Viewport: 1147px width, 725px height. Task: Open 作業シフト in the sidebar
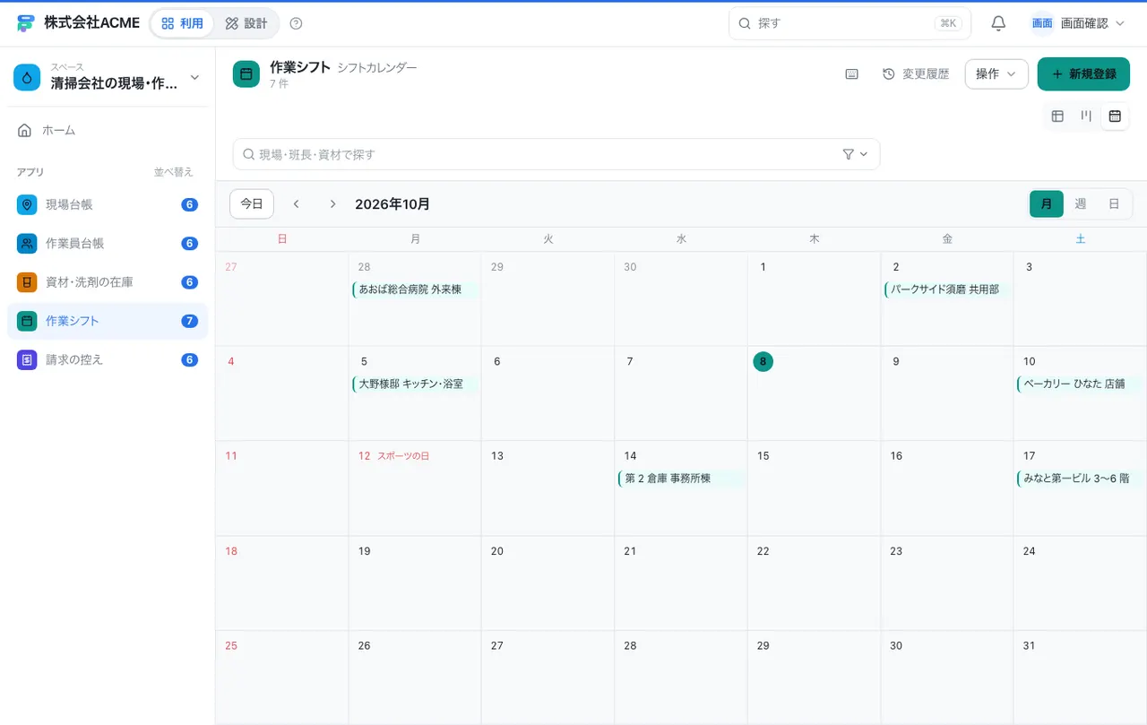coord(108,321)
